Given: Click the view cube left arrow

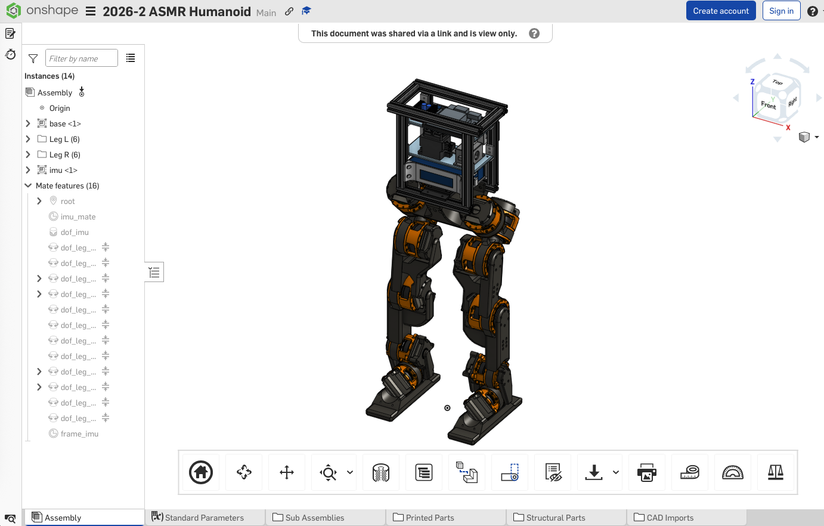Looking at the screenshot, I should (x=736, y=98).
